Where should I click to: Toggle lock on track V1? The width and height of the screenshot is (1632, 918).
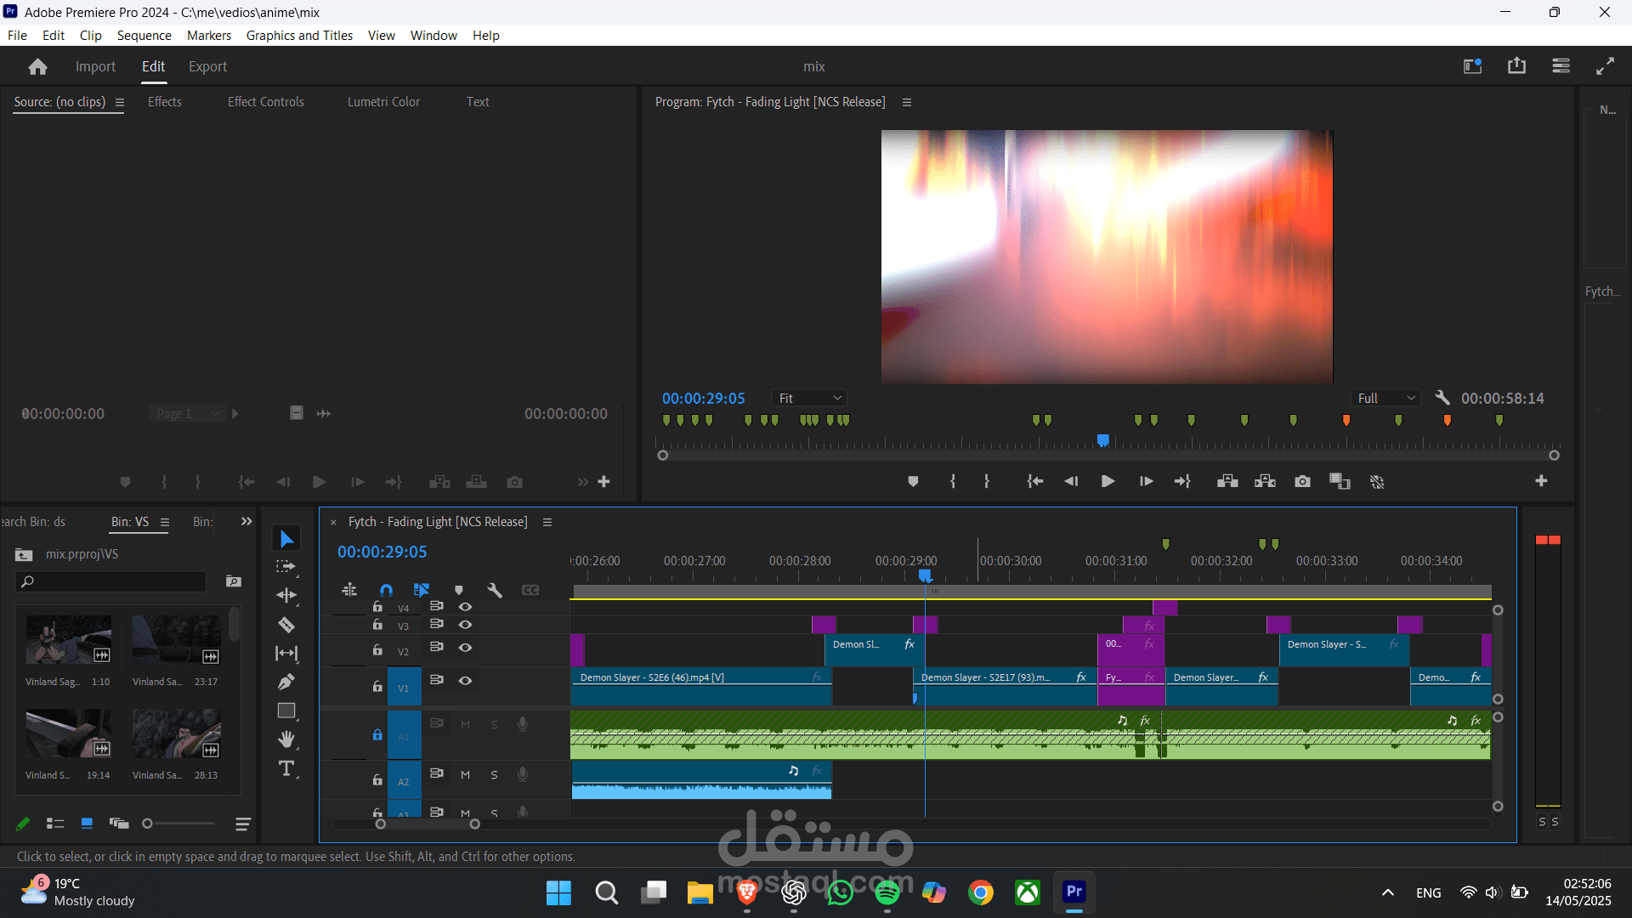[377, 686]
